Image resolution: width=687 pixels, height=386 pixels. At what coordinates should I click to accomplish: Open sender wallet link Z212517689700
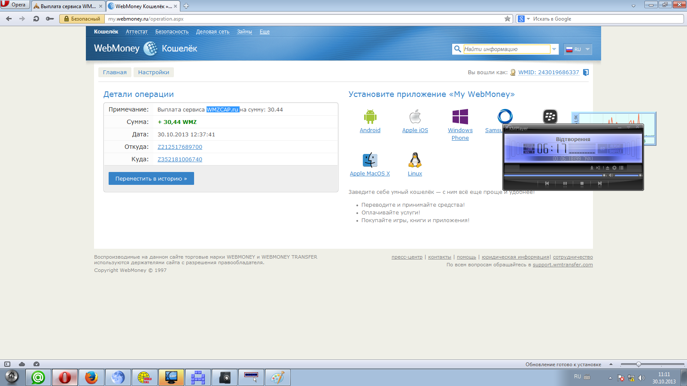[179, 147]
